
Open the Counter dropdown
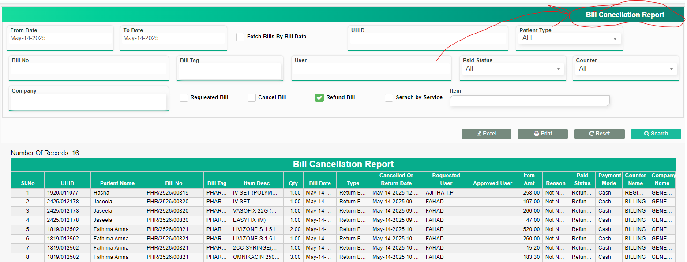point(626,69)
